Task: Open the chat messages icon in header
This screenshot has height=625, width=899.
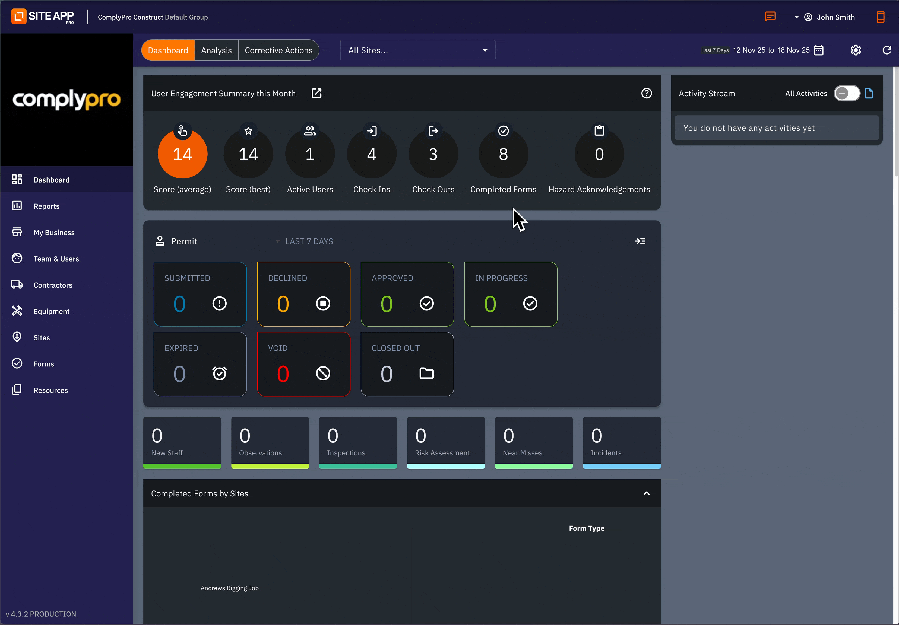Action: (770, 17)
